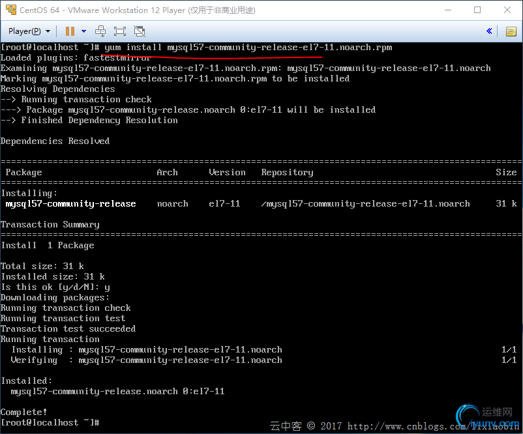
Task: Click 'Resolving Dependencies' text
Action: (57, 89)
